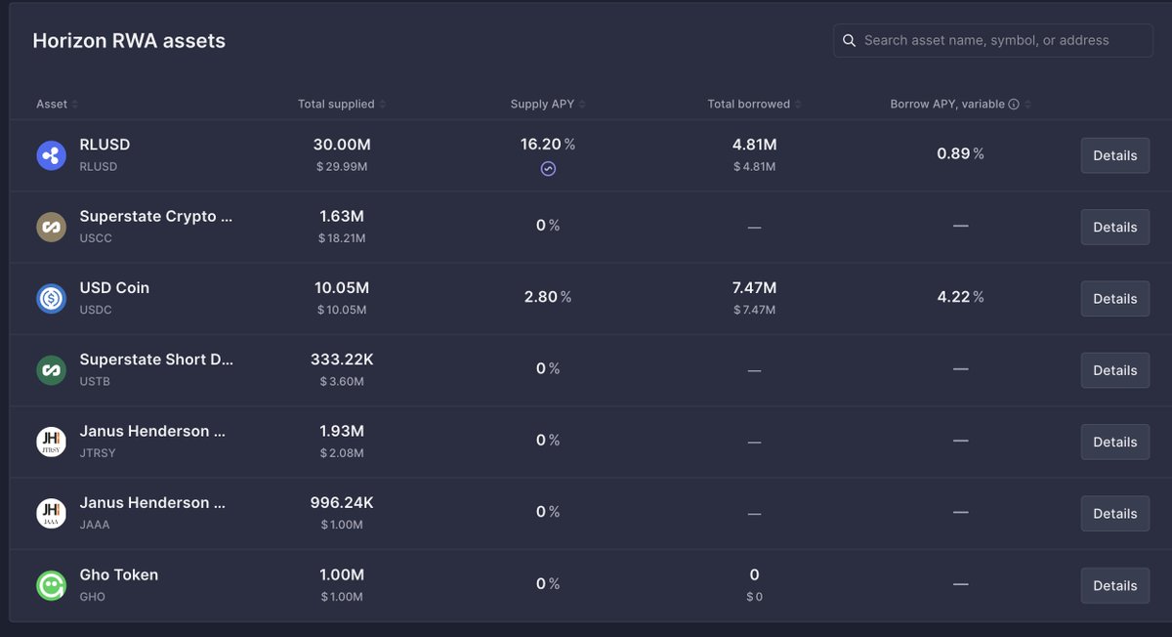Click the 996.24K total supplied value
Screen dimensions: 1172x637
(x=342, y=503)
